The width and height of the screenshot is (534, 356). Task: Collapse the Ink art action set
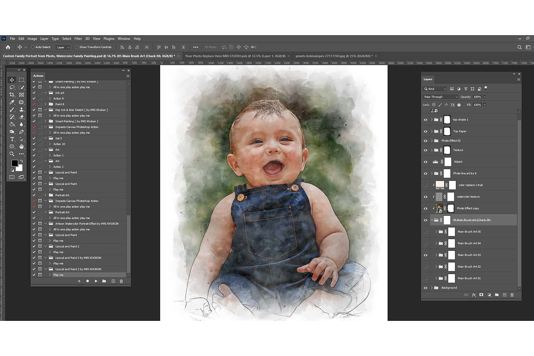45,93
